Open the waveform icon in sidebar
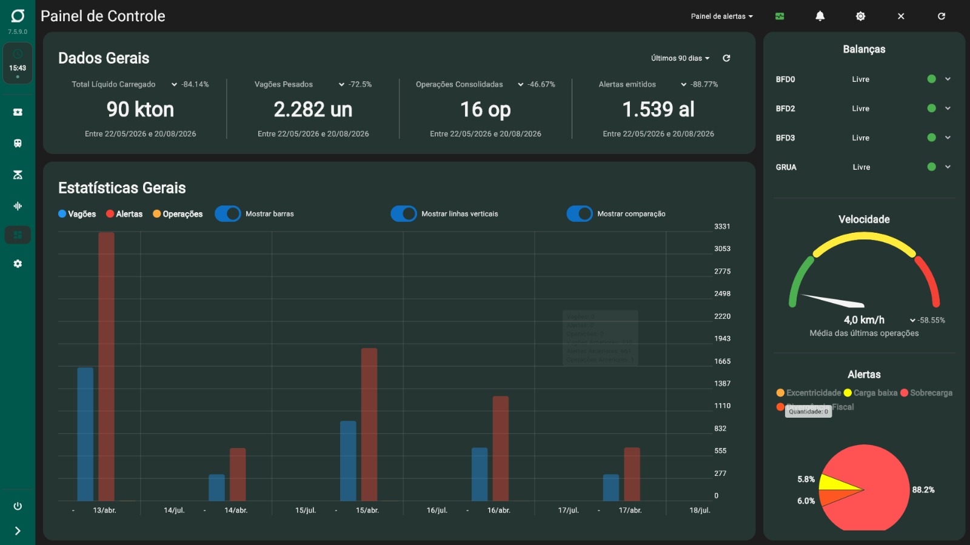Viewport: 970px width, 545px height. (x=18, y=206)
